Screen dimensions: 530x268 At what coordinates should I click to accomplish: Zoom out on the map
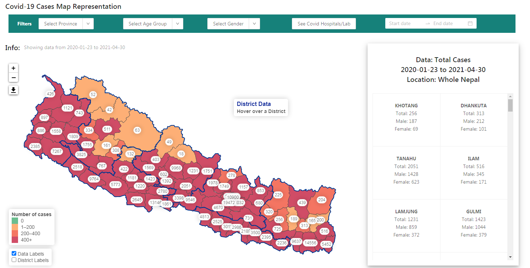coord(13,78)
